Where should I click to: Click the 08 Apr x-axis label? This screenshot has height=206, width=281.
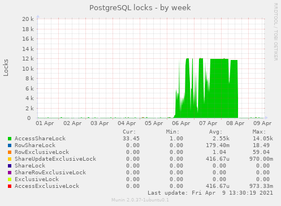tap(235, 123)
